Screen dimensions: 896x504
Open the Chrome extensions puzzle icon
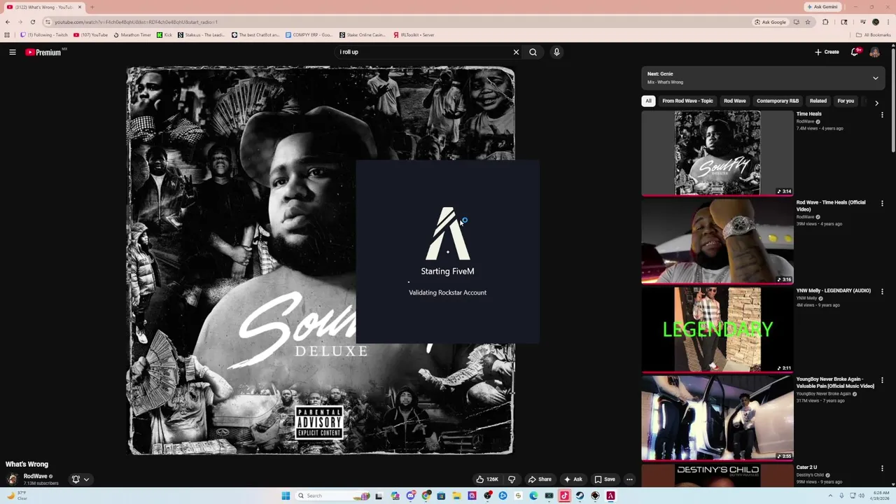pyautogui.click(x=825, y=22)
